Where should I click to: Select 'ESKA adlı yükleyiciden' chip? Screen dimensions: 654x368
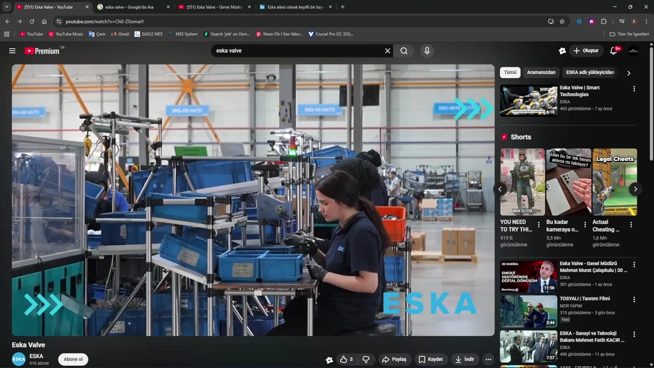coord(590,73)
